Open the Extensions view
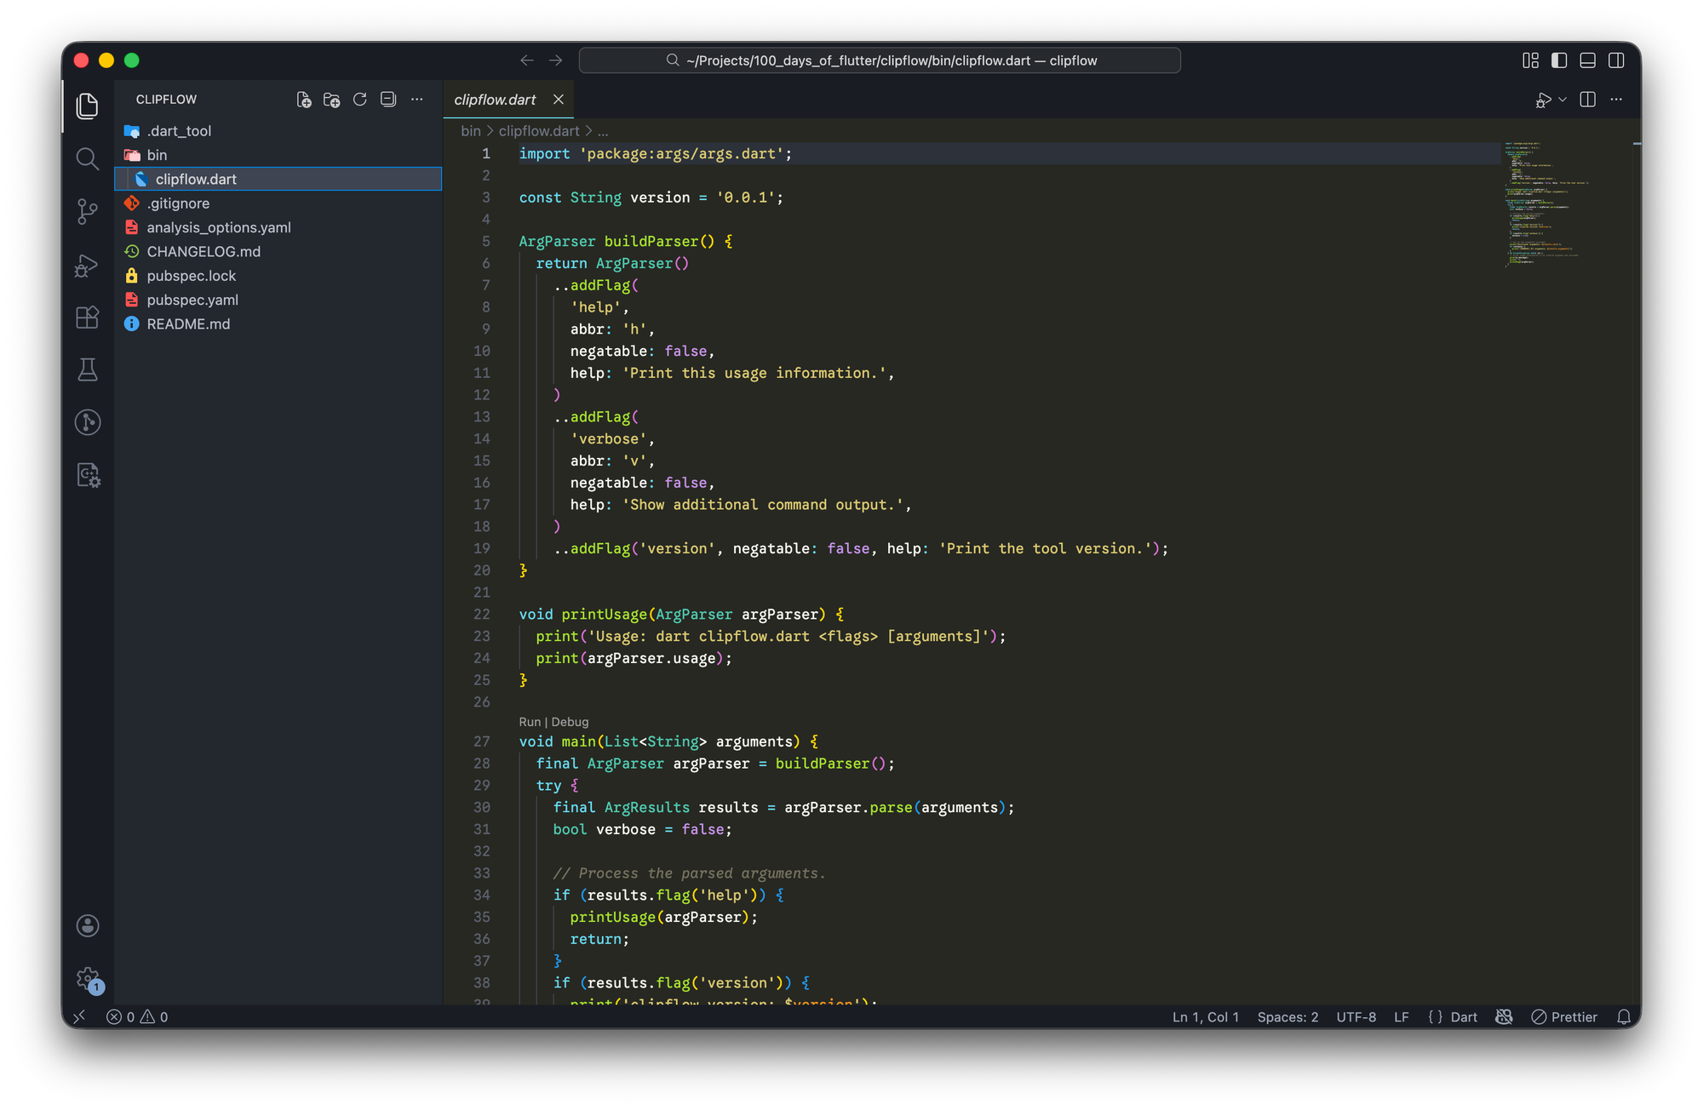The height and width of the screenshot is (1110, 1703). (87, 318)
